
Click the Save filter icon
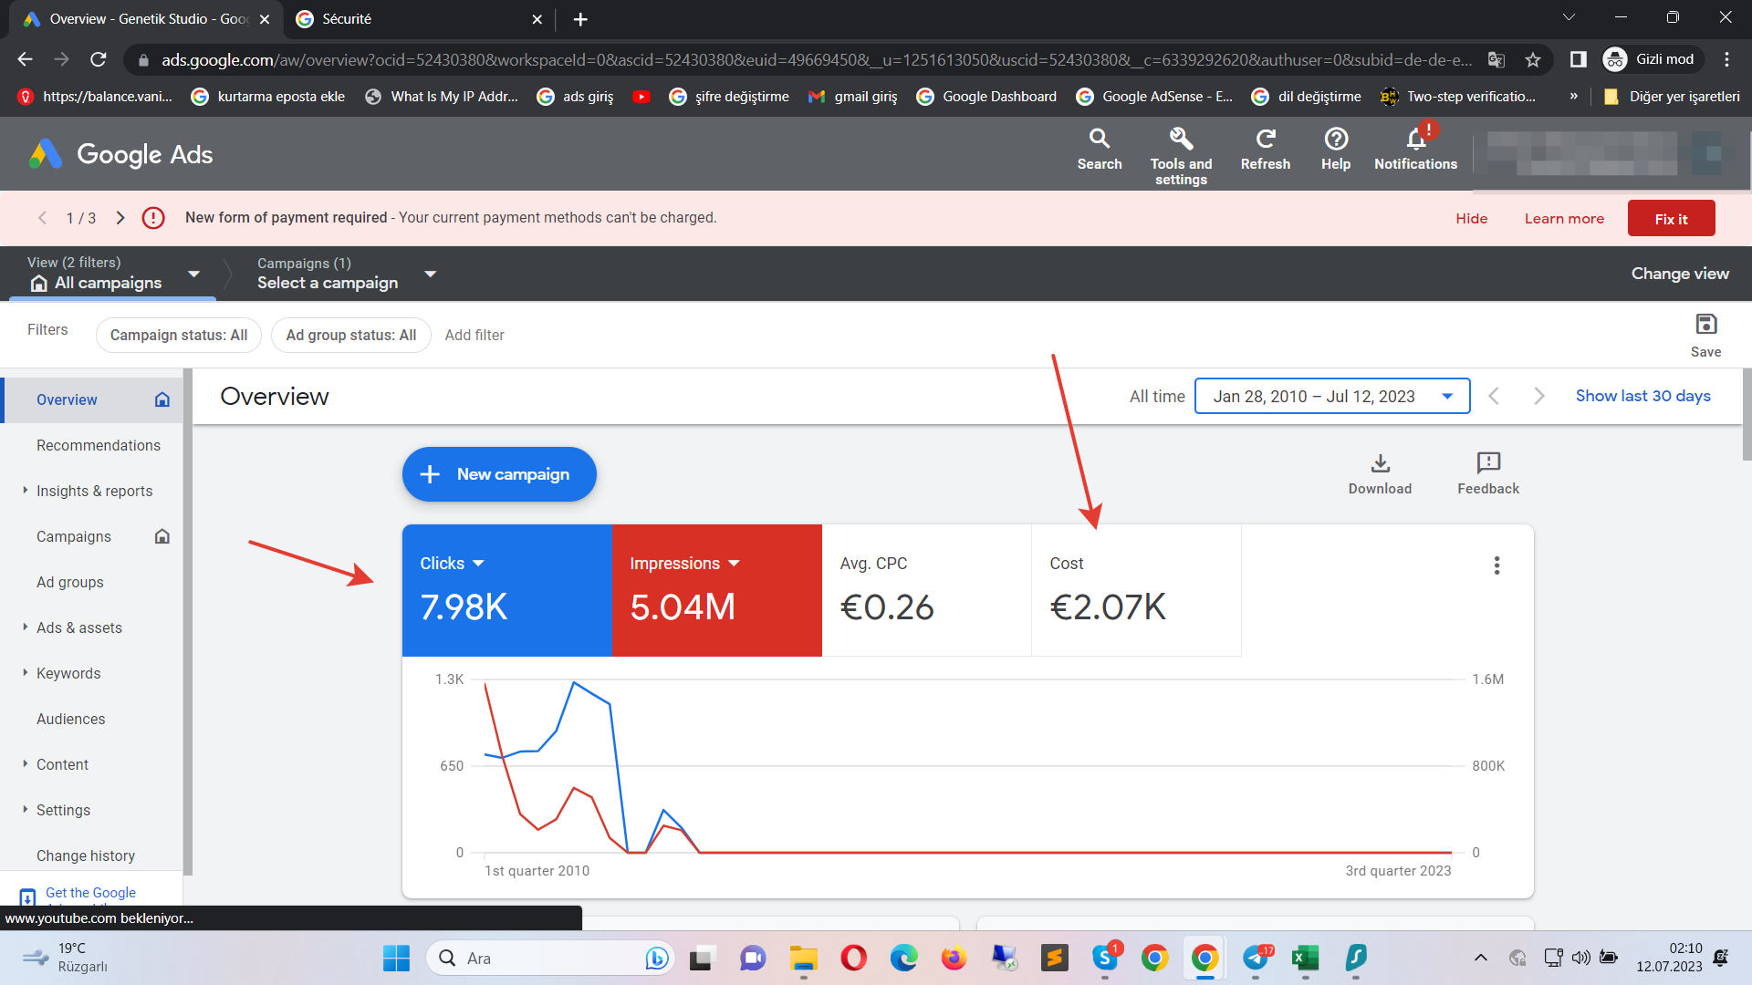(1705, 335)
